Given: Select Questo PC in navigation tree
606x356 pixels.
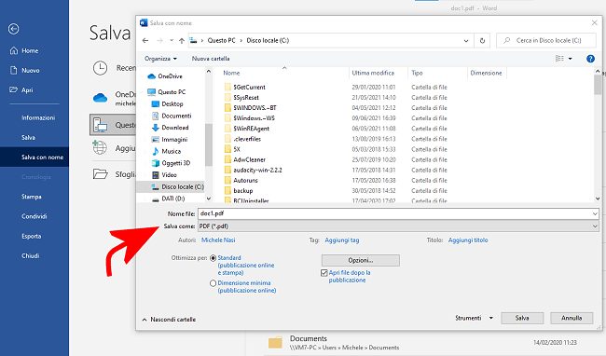Looking at the screenshot, I should click(167, 92).
